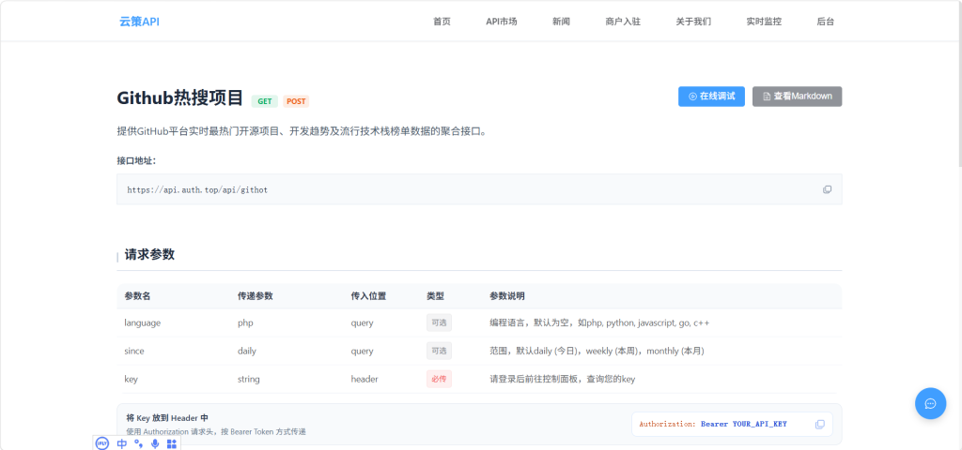962x450 pixels.
Task: Open 关于我们 page
Action: (x=693, y=22)
